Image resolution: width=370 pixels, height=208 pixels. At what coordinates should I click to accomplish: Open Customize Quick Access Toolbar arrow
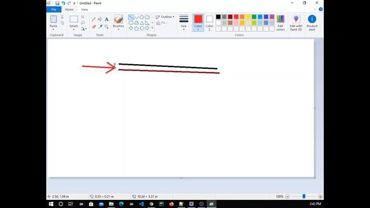point(74,3)
